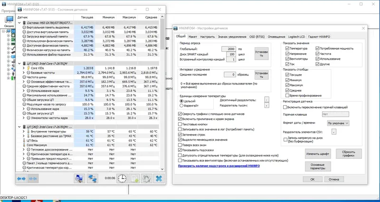The image size is (380, 202).
Task: Click the sensors list scroll-down arrow
Action: point(162,169)
